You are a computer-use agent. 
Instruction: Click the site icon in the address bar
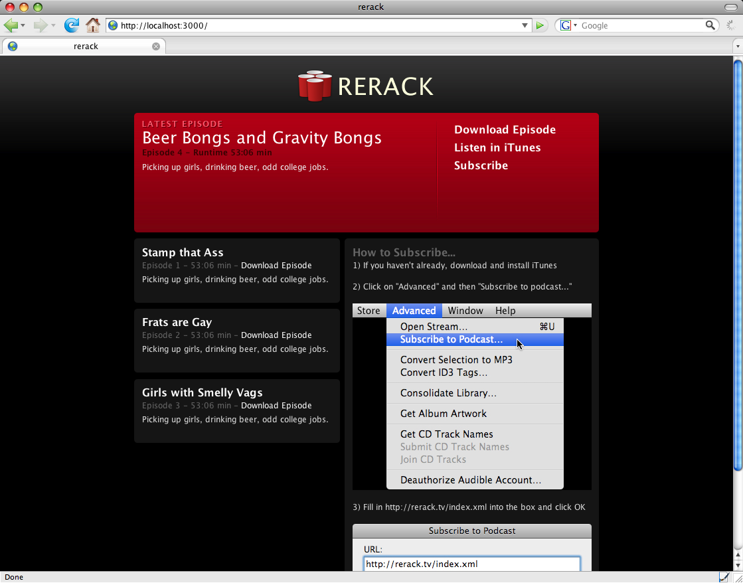113,26
